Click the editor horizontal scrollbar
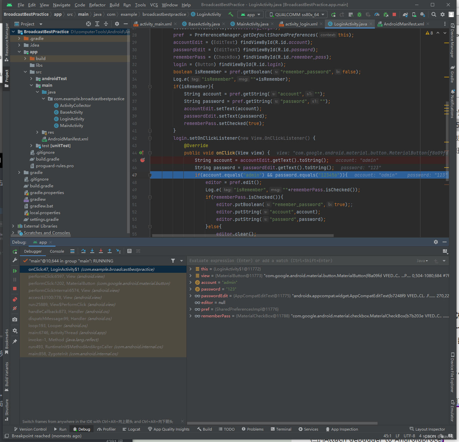Image resolution: width=459 pixels, height=442 pixels. 243,236
